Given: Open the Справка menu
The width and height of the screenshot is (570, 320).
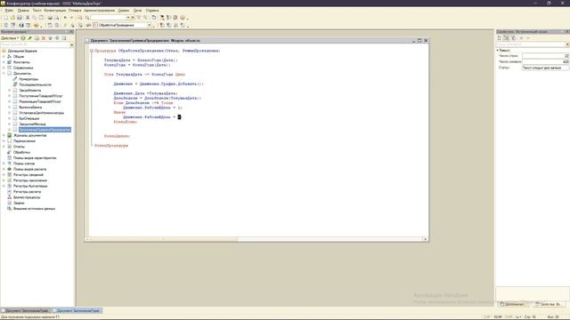Looking at the screenshot, I should (152, 11).
